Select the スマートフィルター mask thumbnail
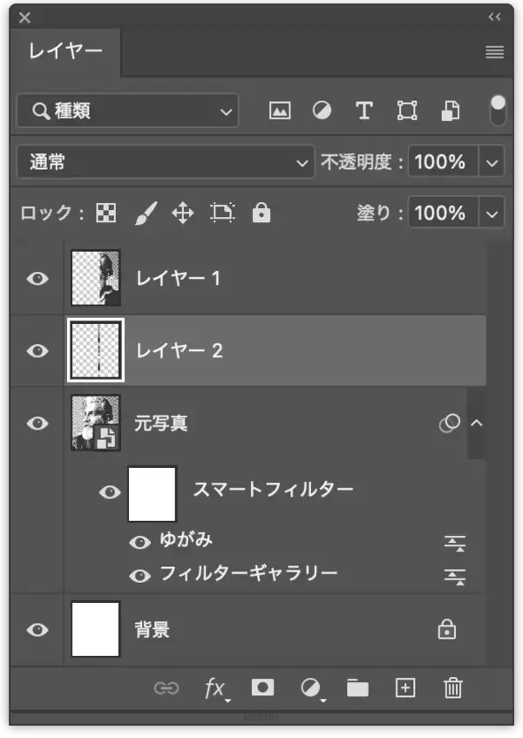The height and width of the screenshot is (738, 523). (x=152, y=494)
